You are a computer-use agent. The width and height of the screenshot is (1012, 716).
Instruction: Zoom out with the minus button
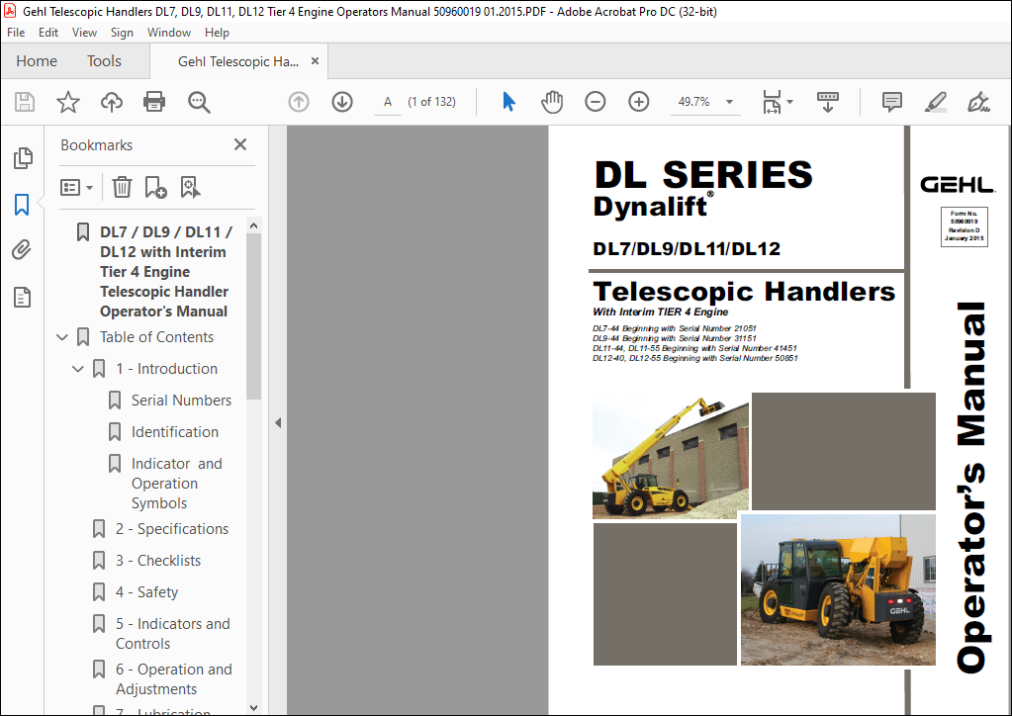coord(596,102)
